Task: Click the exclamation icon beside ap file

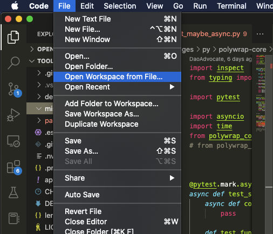Action: [38, 180]
